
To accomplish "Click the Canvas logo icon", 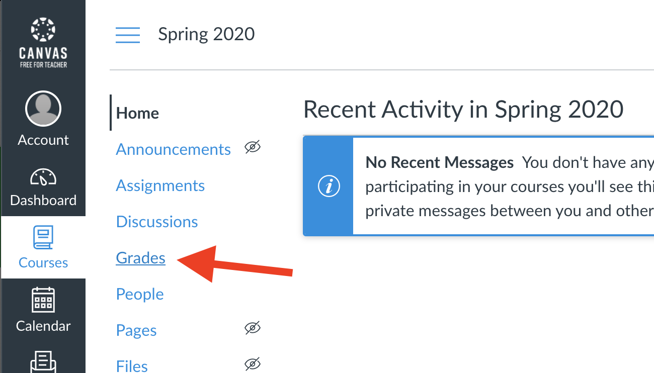I will [43, 30].
